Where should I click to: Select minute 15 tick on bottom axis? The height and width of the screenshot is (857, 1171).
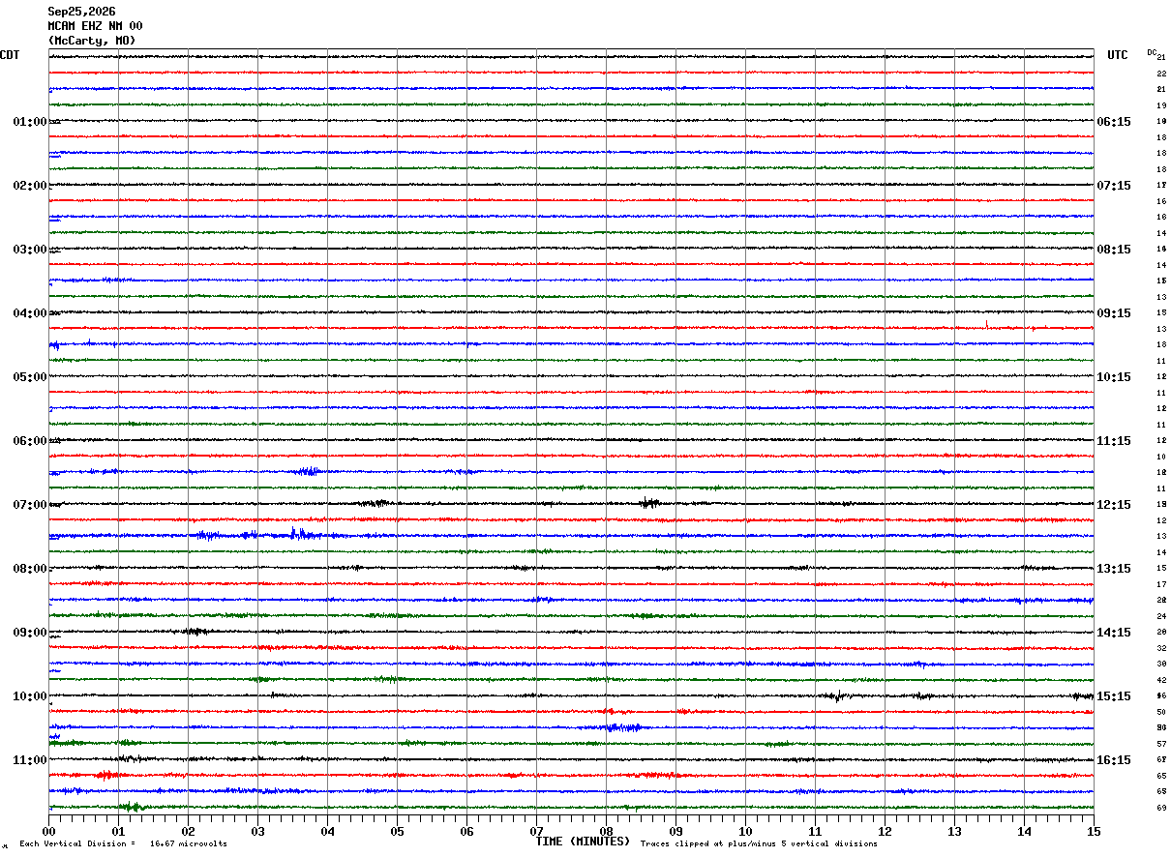[x=1094, y=831]
